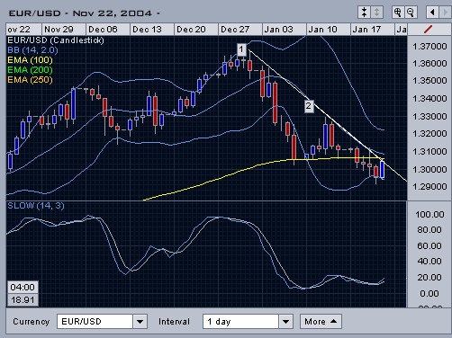Screen dimensions: 452x338
Task: Click the 1.30000 price axis value
Action: pos(429,170)
